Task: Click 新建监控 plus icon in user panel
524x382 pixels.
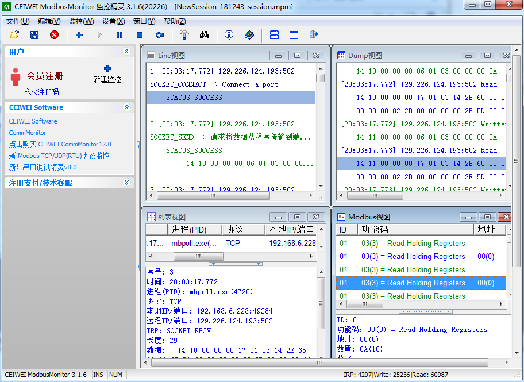Action: [x=107, y=68]
